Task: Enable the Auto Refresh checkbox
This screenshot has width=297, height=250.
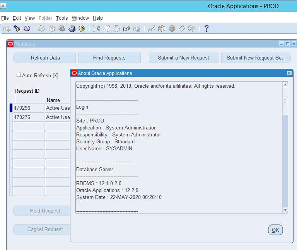Action: [x=19, y=75]
